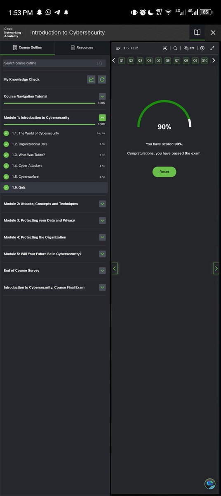Expand Module 5 future in cybersecurity
This screenshot has height=496, width=221.
coord(102,254)
